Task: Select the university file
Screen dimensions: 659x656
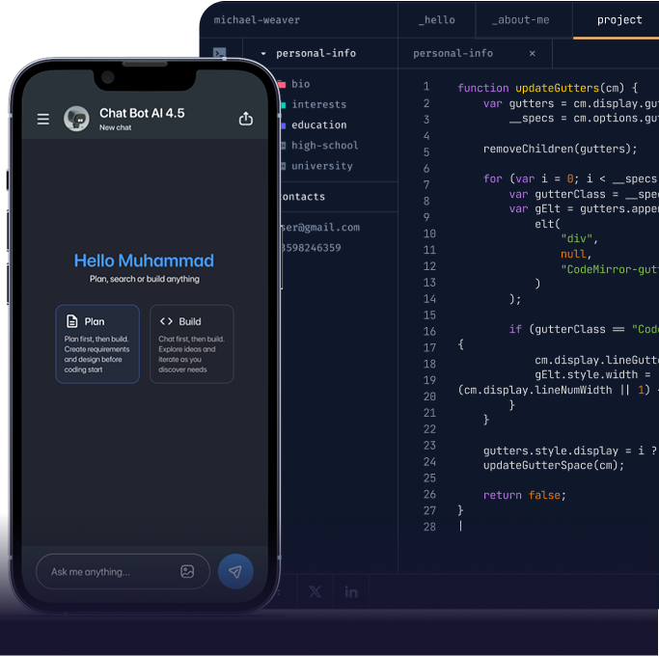Action: click(x=321, y=165)
